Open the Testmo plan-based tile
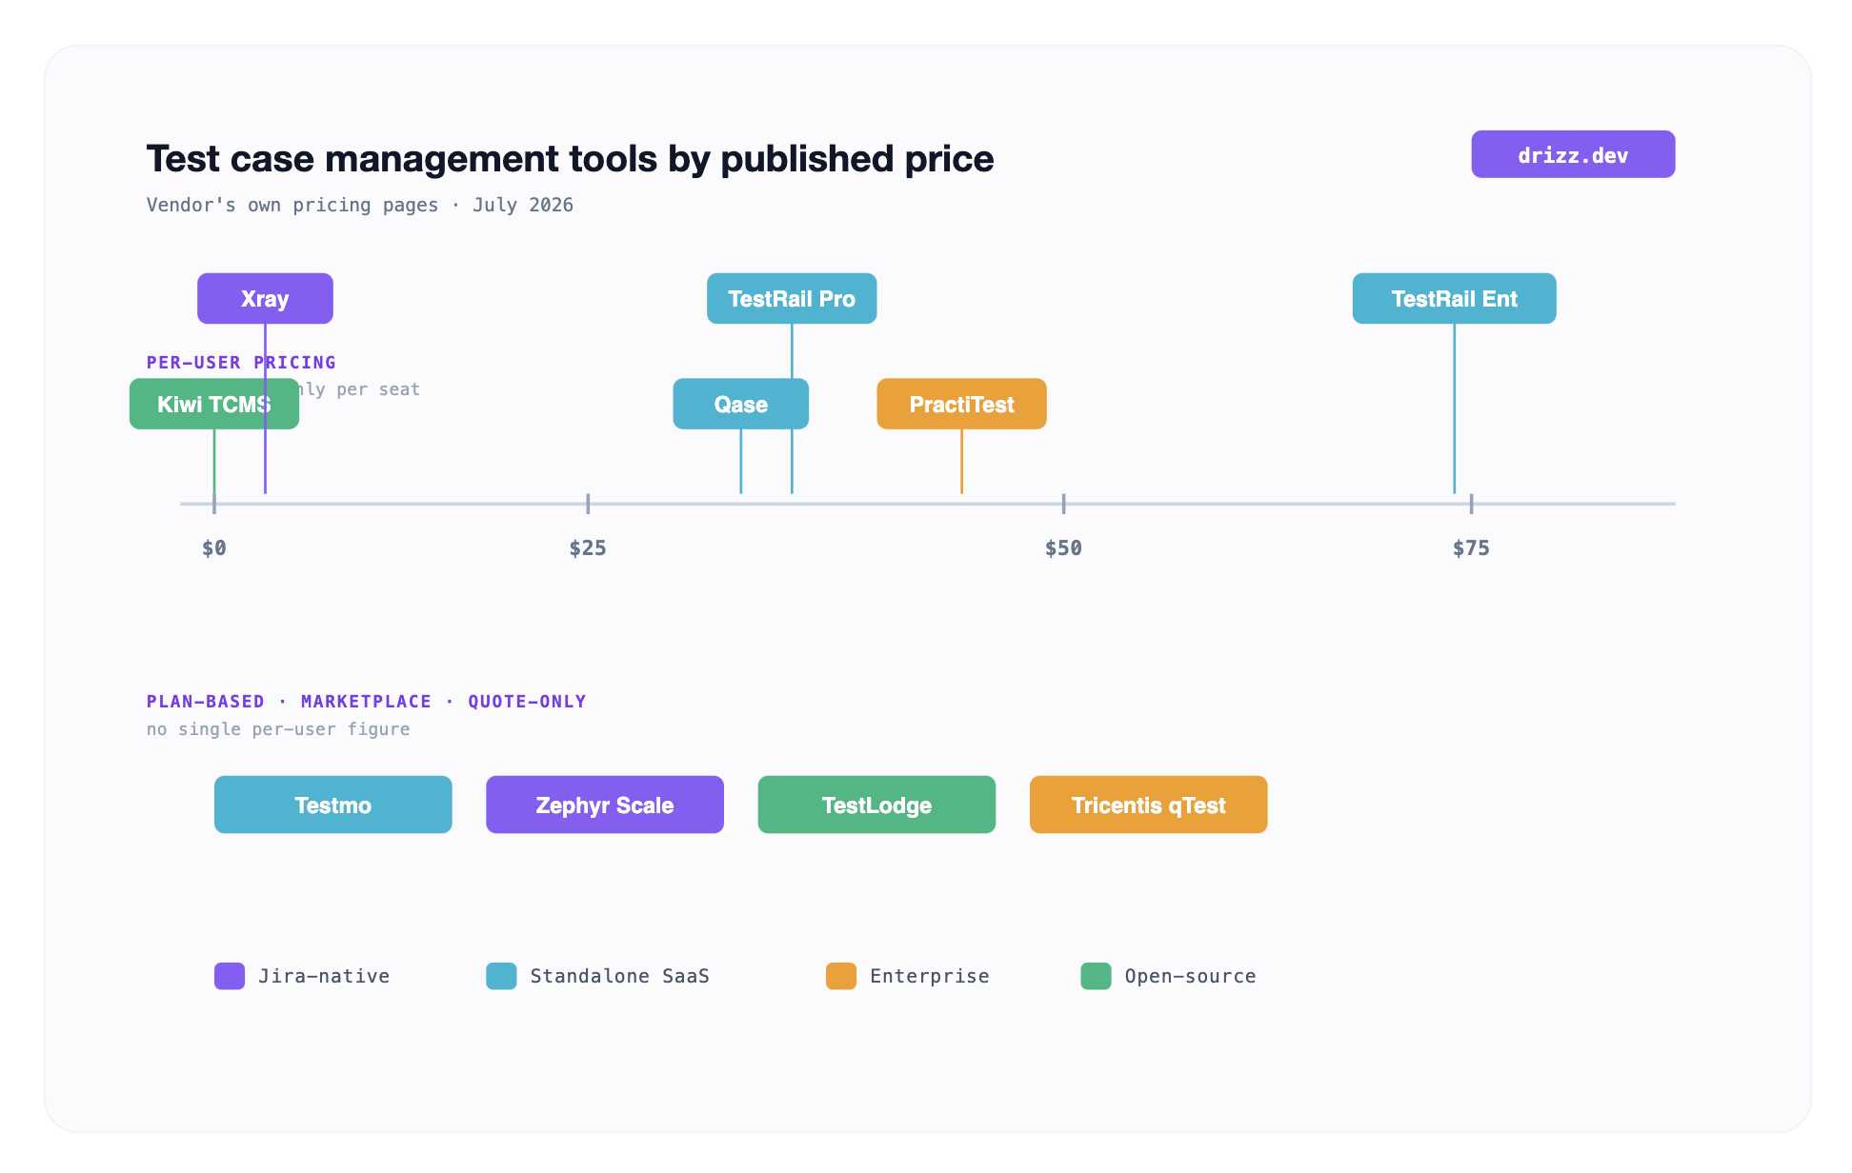 pyautogui.click(x=333, y=805)
